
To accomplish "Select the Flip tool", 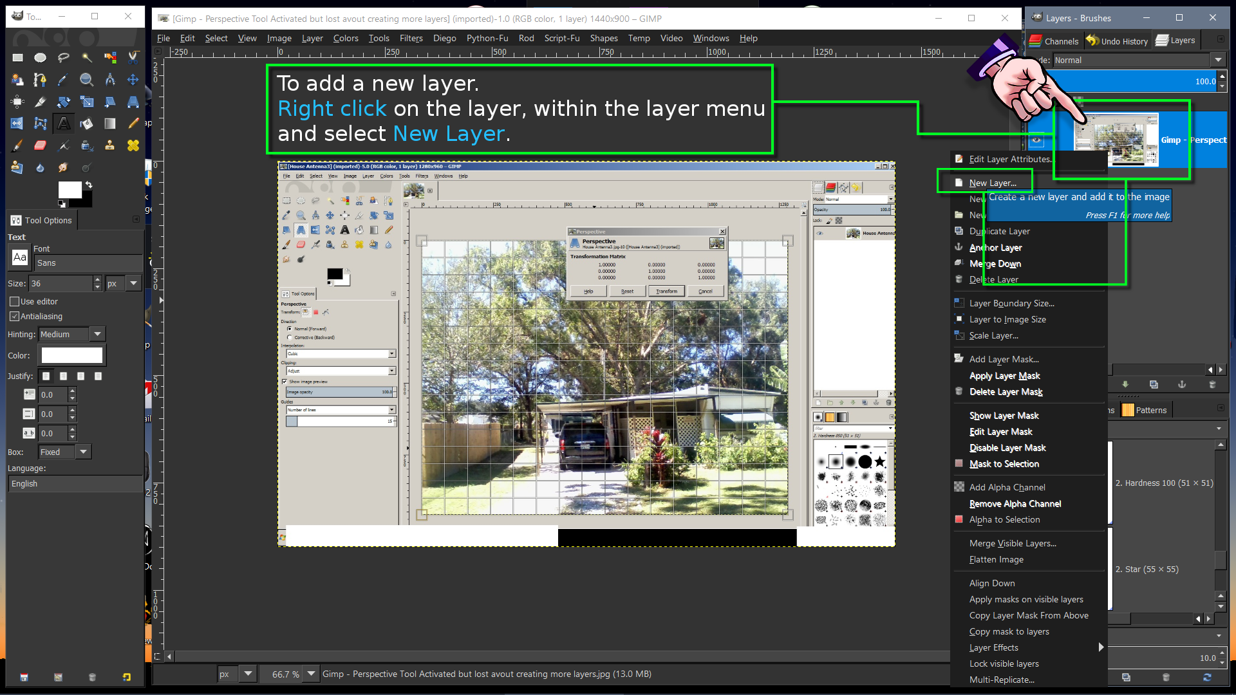I will pyautogui.click(x=17, y=124).
